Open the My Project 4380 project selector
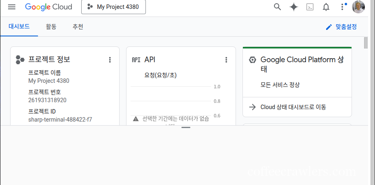Screen dimensions: 375x185 click(x=114, y=7)
